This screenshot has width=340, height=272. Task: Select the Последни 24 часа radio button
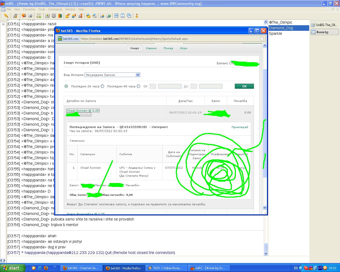(66, 86)
